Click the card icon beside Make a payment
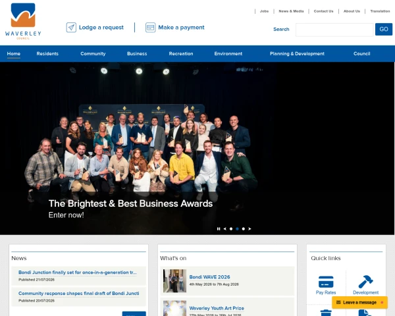This screenshot has height=316, width=395. click(x=150, y=27)
